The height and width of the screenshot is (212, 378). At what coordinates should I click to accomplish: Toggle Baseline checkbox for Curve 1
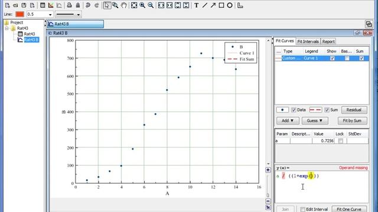(347, 58)
